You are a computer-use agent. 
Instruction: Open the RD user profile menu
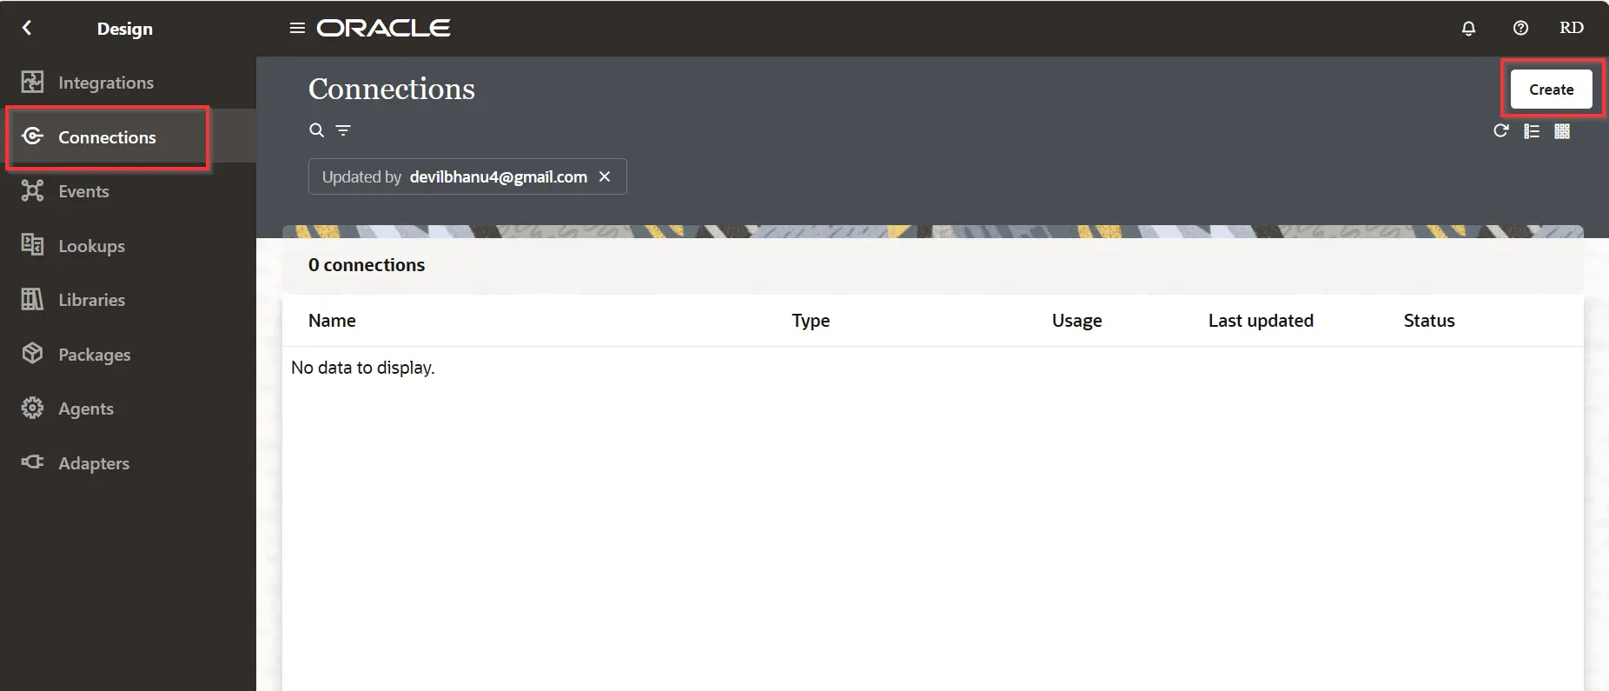[1571, 28]
